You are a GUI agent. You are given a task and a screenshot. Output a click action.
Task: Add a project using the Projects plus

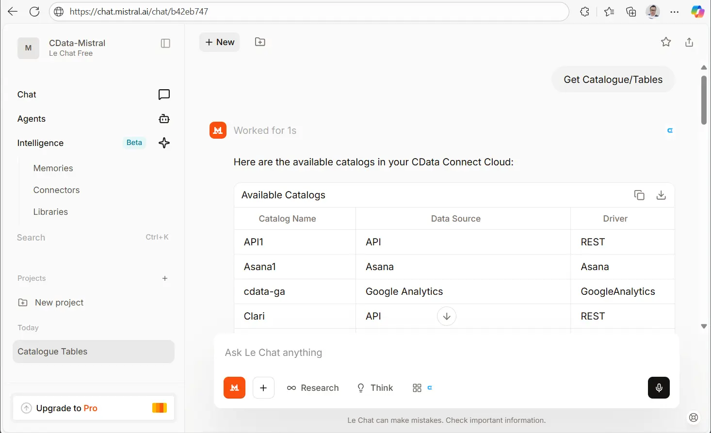click(x=165, y=278)
